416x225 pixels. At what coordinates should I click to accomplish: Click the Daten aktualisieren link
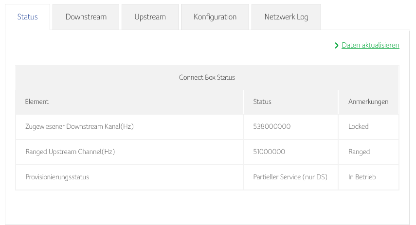tap(370, 45)
